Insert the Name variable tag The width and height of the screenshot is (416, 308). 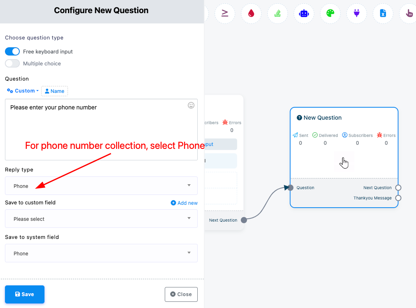pos(54,91)
